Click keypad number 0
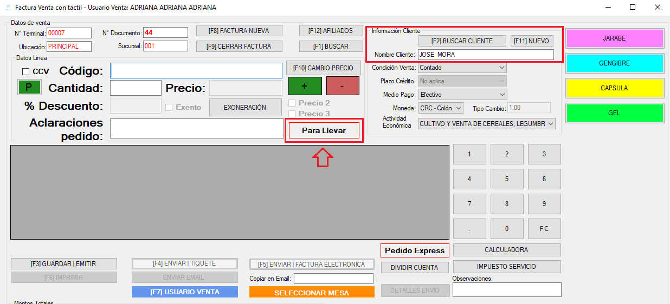Viewport: 670px width, 304px height. [507, 229]
